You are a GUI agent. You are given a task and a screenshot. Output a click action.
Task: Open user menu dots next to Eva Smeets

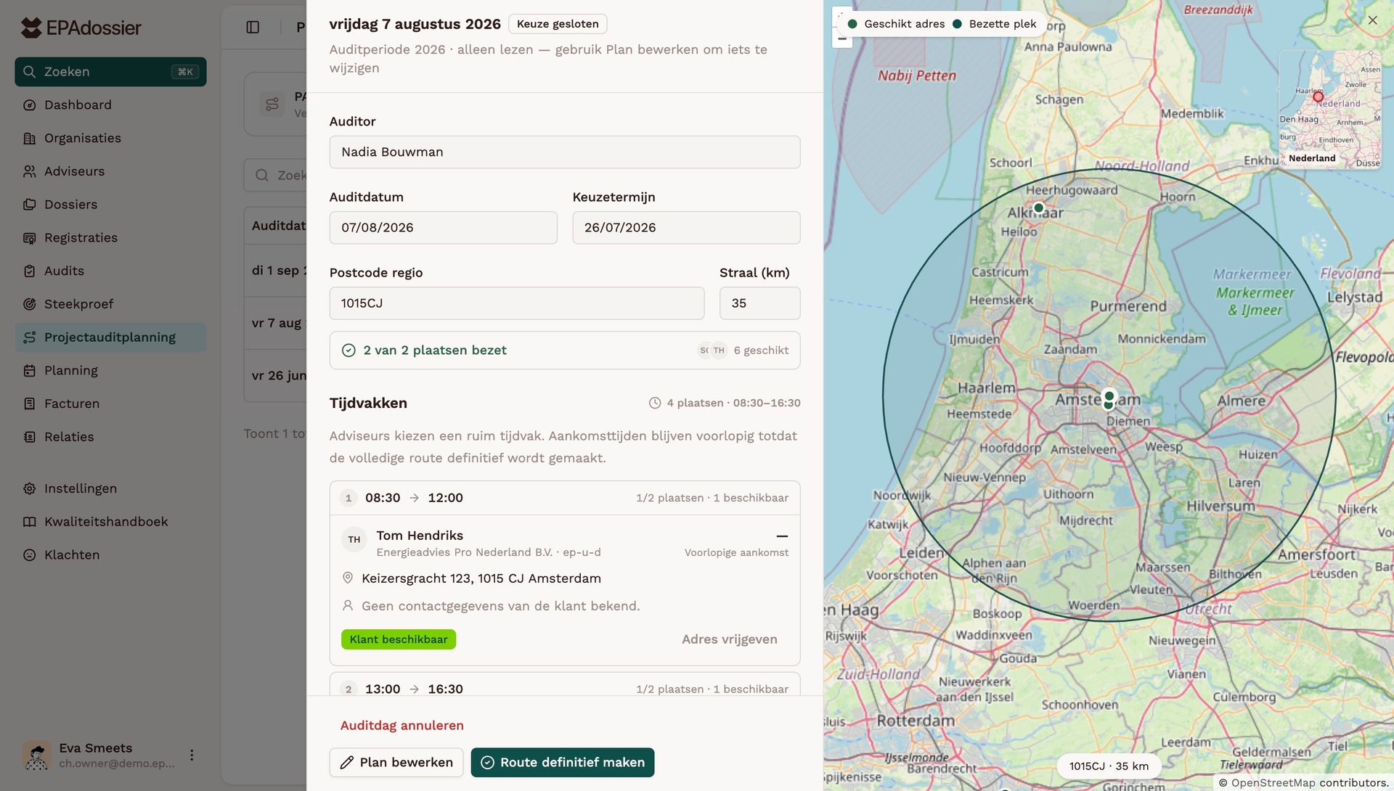(x=192, y=755)
